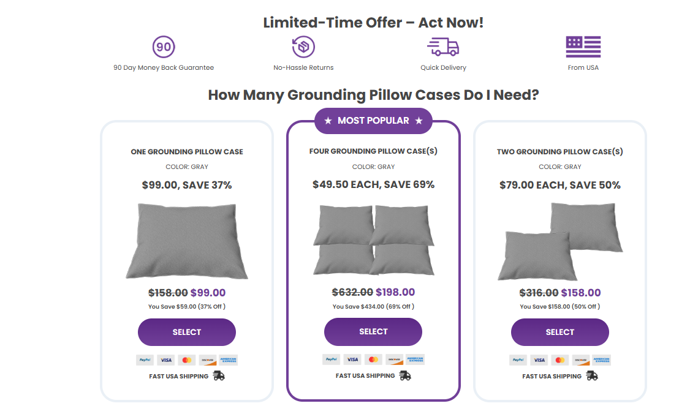Click the four gray pillows image

[x=373, y=239]
